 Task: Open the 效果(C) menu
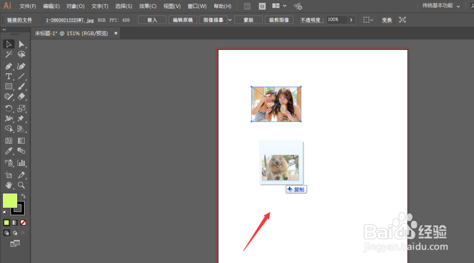point(147,6)
